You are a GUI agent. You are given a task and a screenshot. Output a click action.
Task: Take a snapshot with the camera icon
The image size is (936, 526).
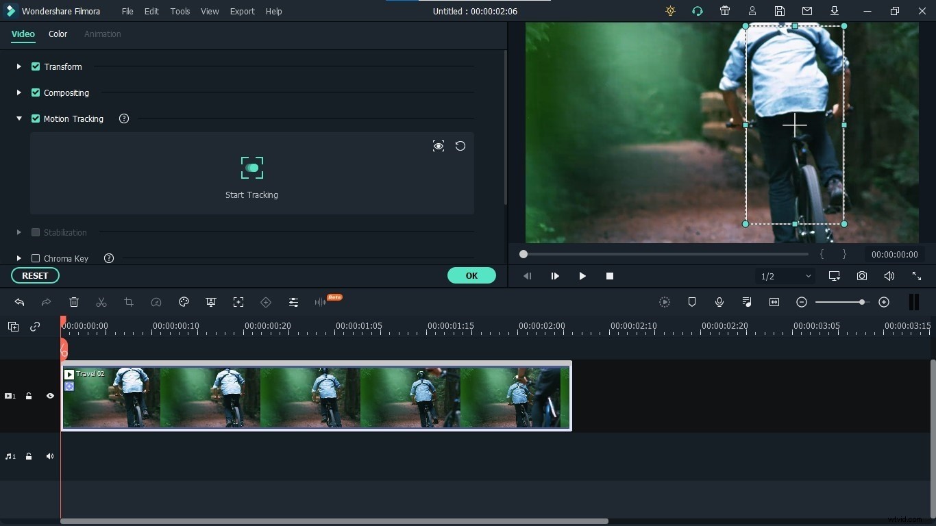click(862, 276)
